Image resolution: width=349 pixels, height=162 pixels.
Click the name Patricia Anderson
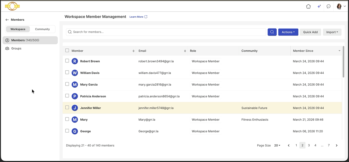(93, 96)
